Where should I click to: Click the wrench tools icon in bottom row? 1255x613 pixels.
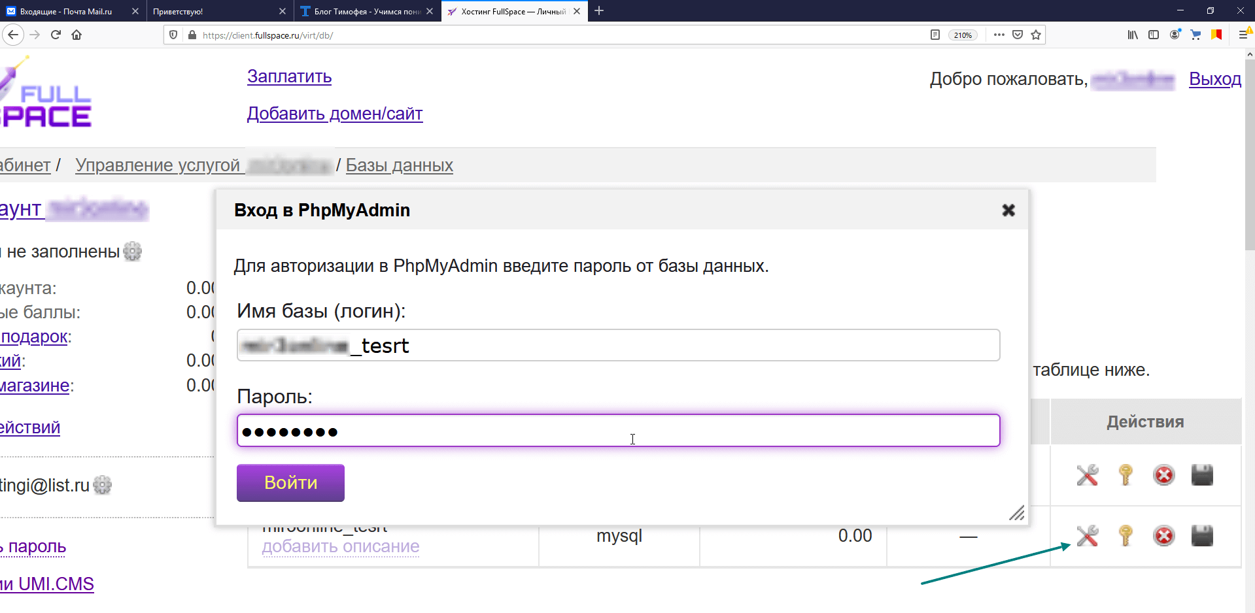click(1088, 536)
